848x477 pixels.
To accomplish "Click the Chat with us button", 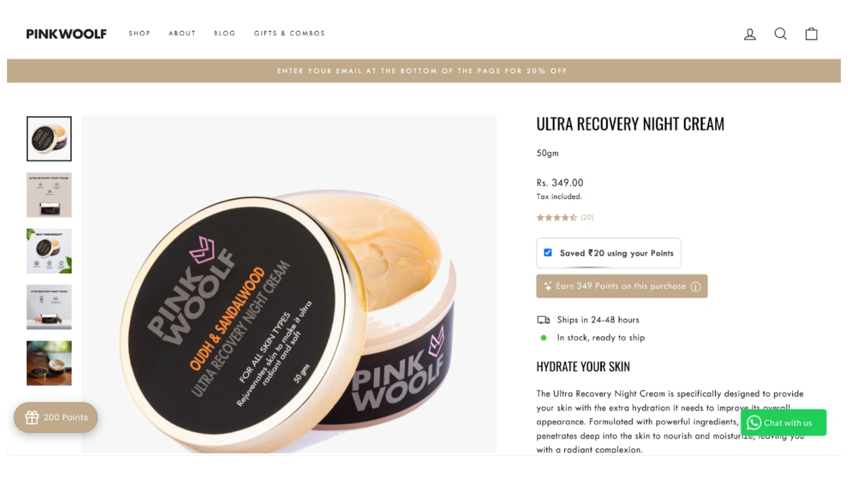I will pos(784,423).
